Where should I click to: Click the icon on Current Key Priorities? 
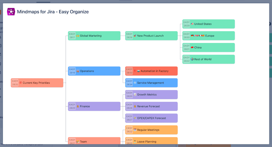pos(20,83)
